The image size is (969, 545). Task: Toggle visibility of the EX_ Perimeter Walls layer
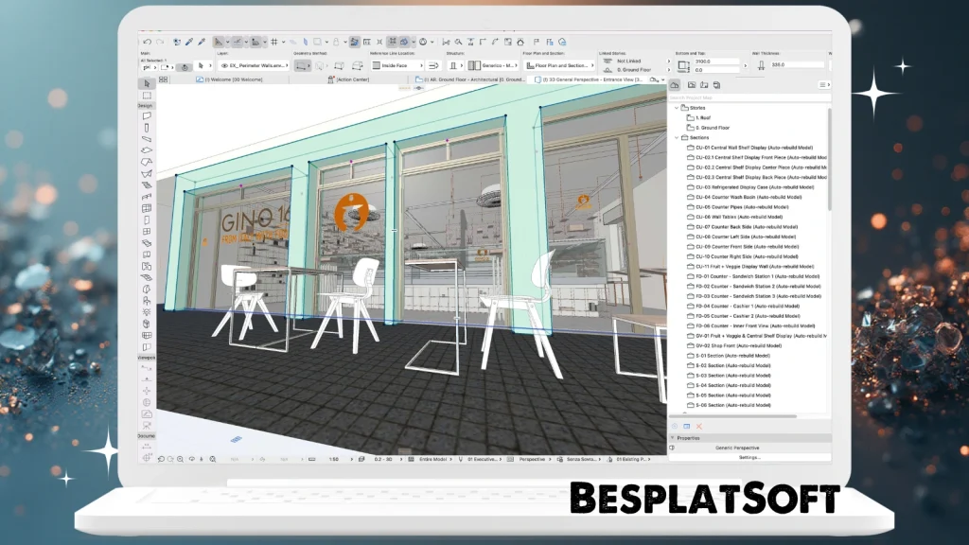[x=226, y=64]
